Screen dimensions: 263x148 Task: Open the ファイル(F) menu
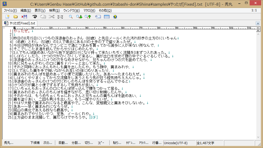click(10, 11)
